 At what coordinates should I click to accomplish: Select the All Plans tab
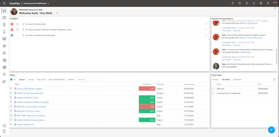point(71,80)
